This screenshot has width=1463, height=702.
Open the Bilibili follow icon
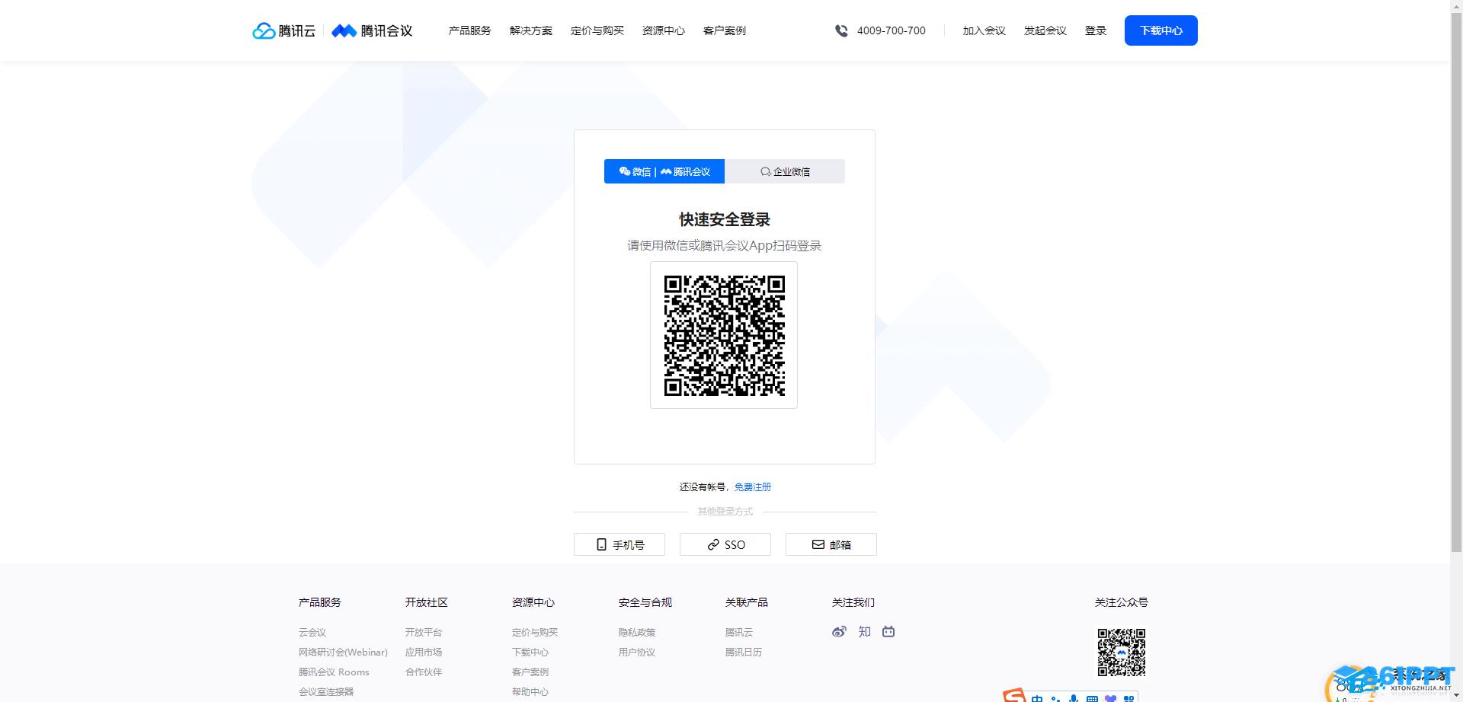pos(888,631)
